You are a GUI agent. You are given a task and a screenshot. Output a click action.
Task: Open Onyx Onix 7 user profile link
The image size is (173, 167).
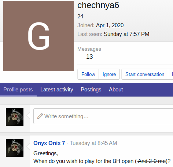click(x=49, y=143)
